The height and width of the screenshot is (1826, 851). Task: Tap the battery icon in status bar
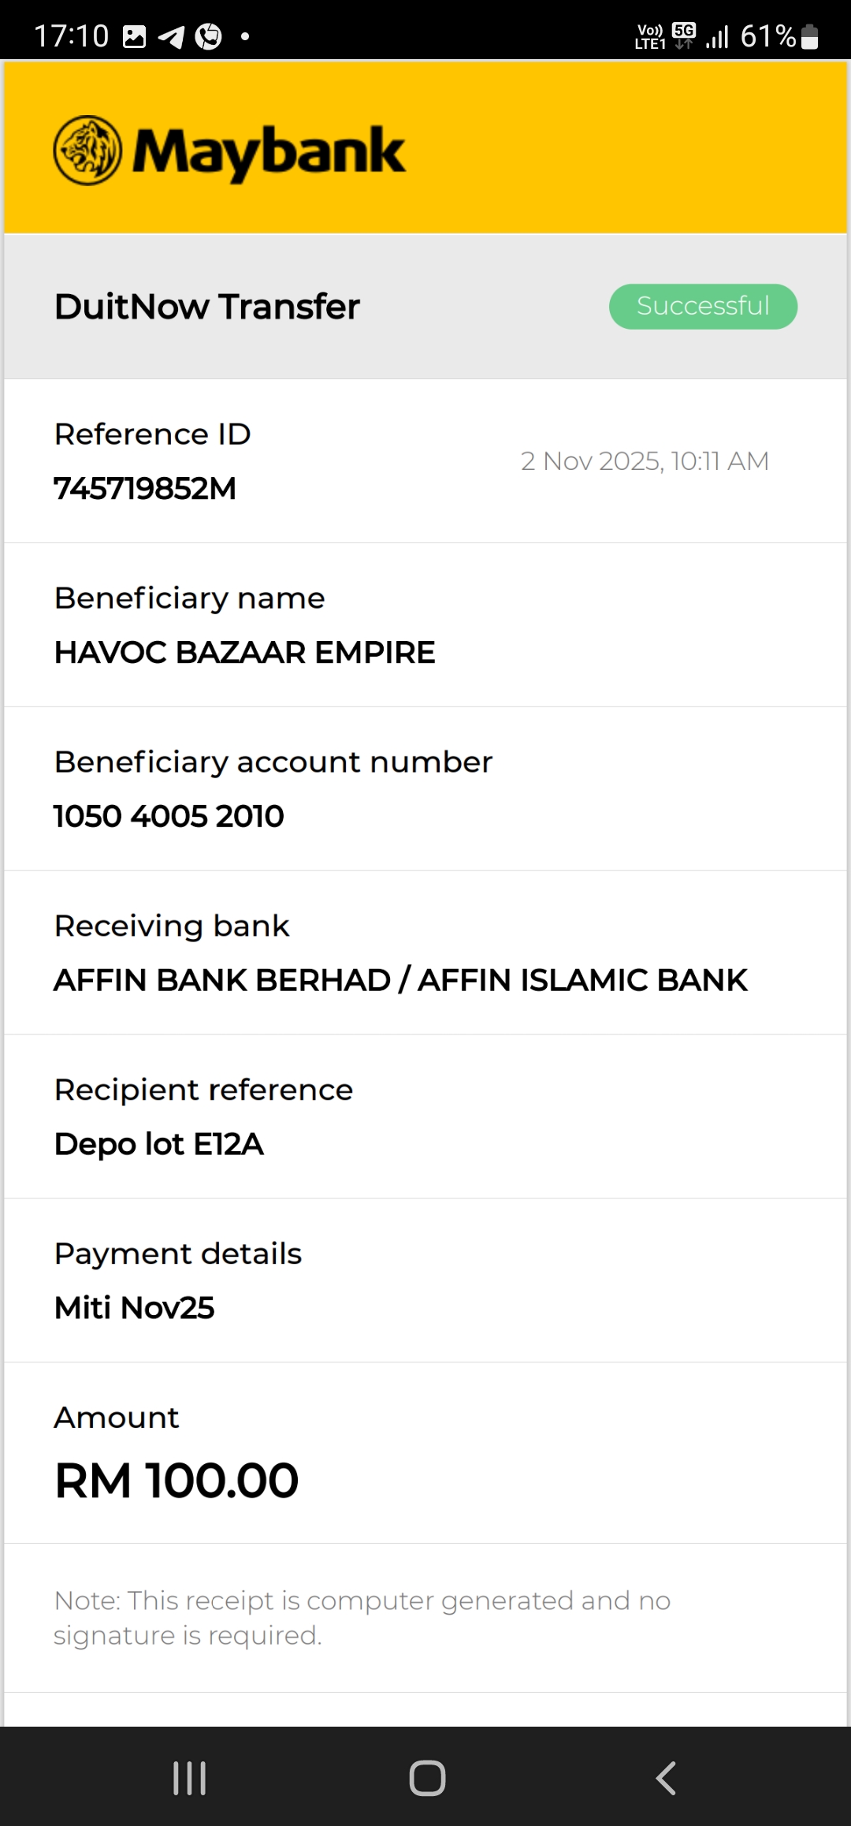pos(810,36)
